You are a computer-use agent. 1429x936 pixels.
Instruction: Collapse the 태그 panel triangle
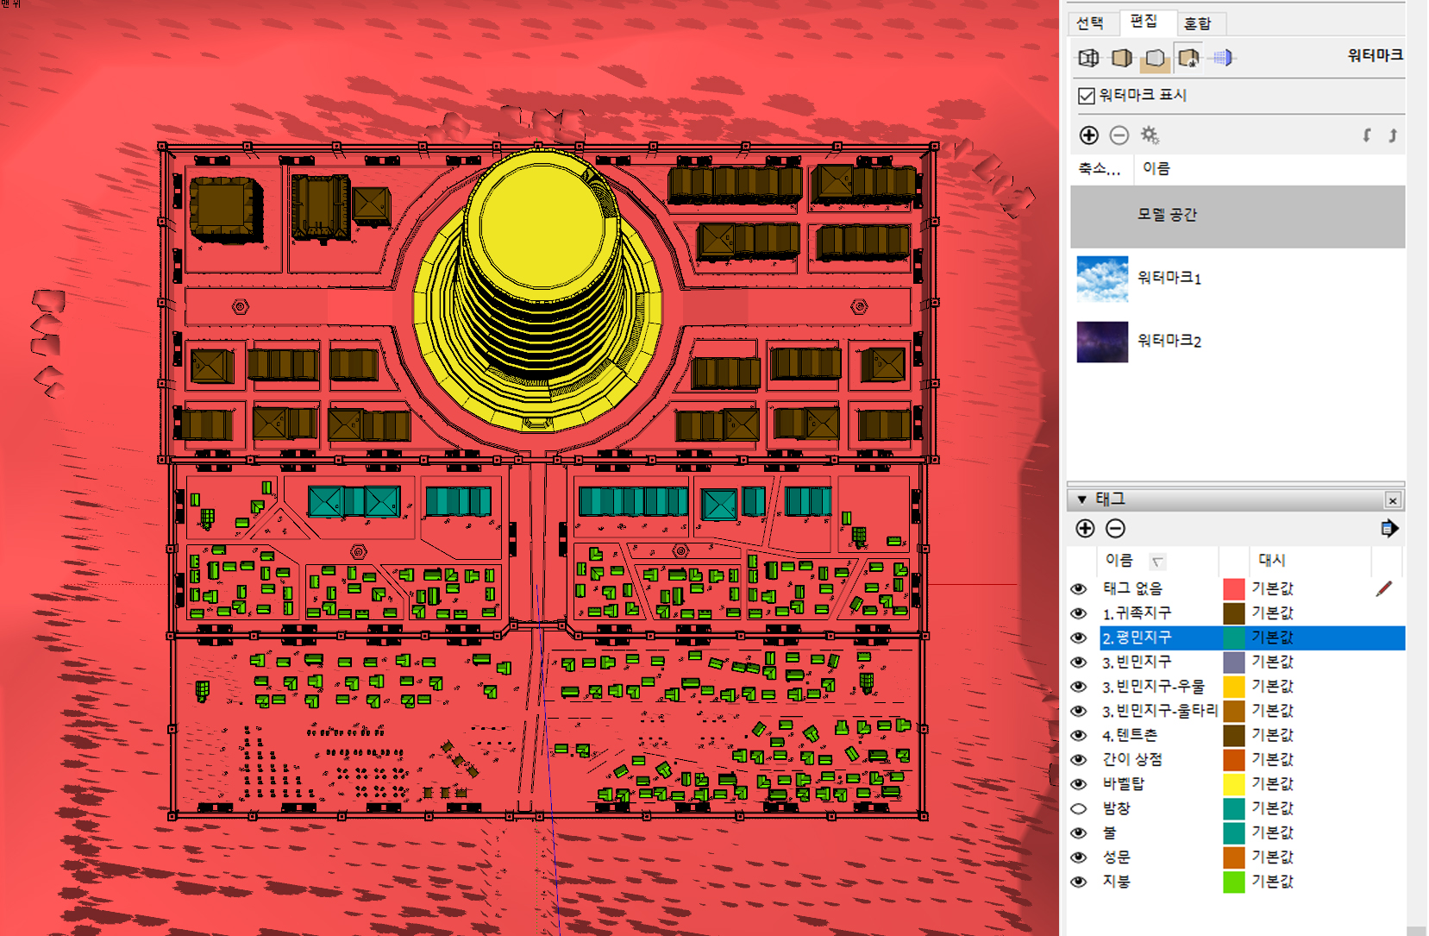pyautogui.click(x=1081, y=499)
